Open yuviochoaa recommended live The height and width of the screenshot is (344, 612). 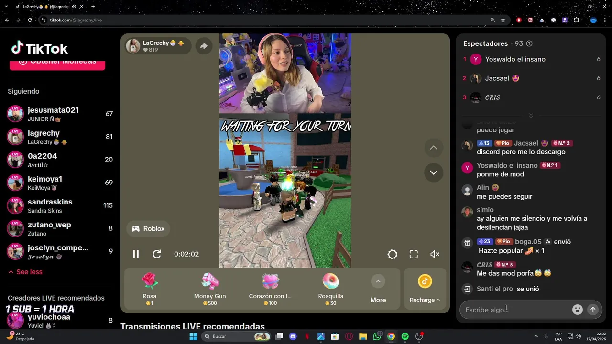pos(59,320)
